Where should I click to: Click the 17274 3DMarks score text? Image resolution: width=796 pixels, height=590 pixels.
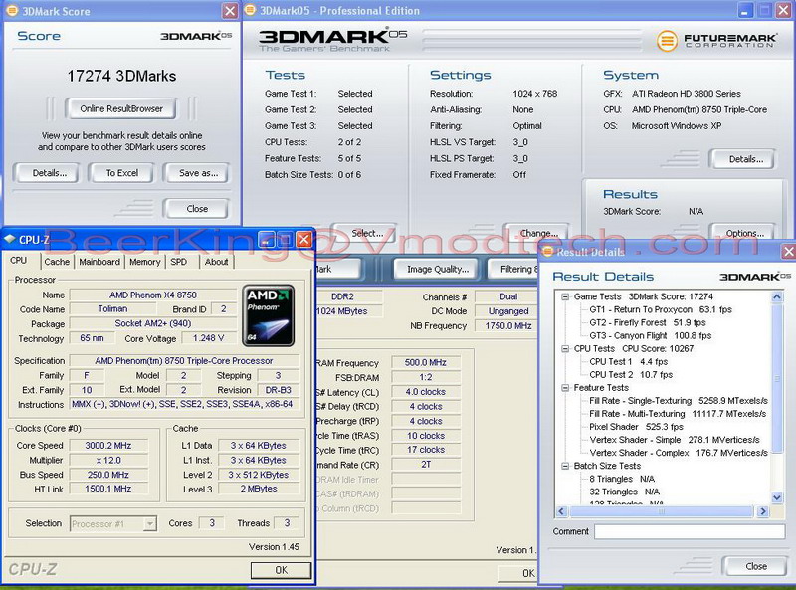121,77
